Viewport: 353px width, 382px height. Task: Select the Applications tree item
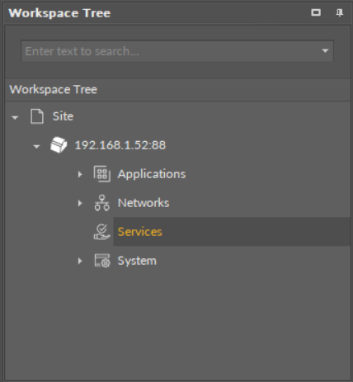pyautogui.click(x=152, y=174)
